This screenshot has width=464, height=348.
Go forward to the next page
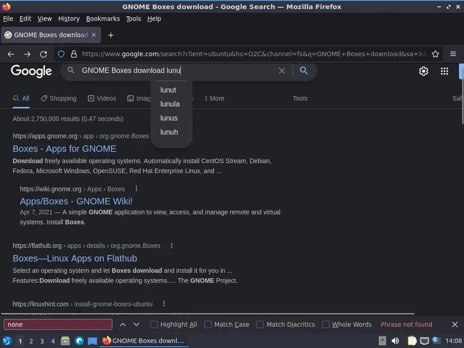tap(27, 54)
